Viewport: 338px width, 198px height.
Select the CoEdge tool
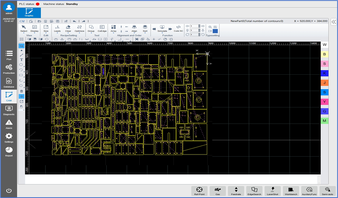tap(102, 28)
